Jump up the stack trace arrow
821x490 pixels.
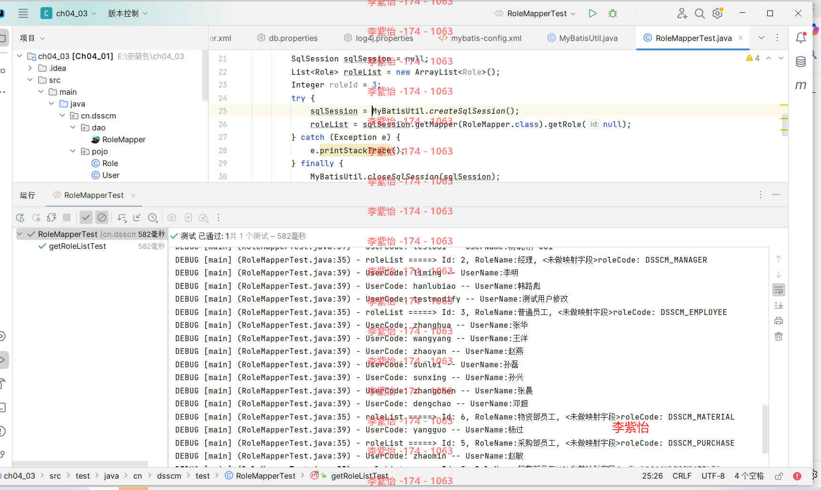[779, 259]
